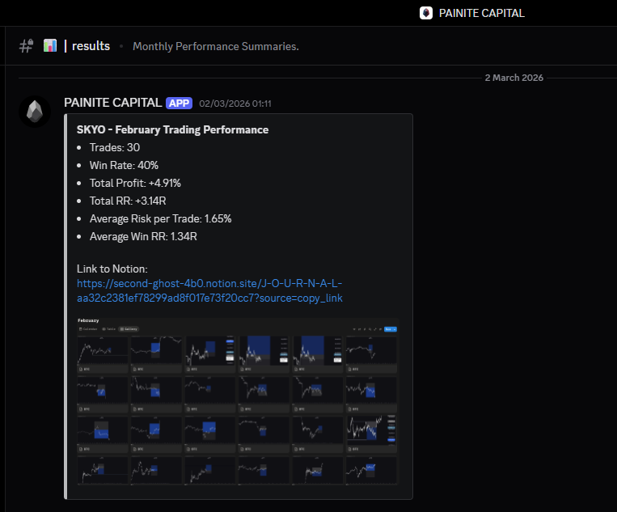This screenshot has height=512, width=617.
Task: Click 'Average Risk per Trade: 1.65%'
Action: tap(161, 219)
